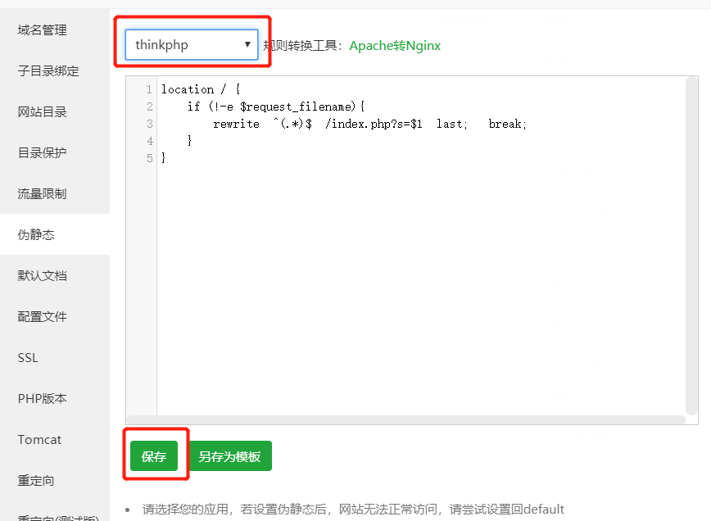Switch to the 重定向 tab

coord(36,481)
